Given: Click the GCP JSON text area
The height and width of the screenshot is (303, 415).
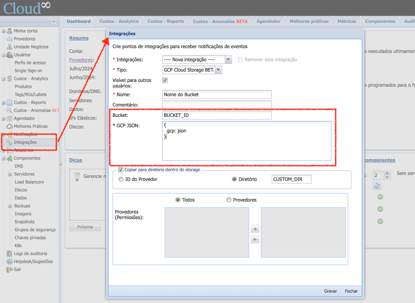Looking at the screenshot, I should (247, 141).
